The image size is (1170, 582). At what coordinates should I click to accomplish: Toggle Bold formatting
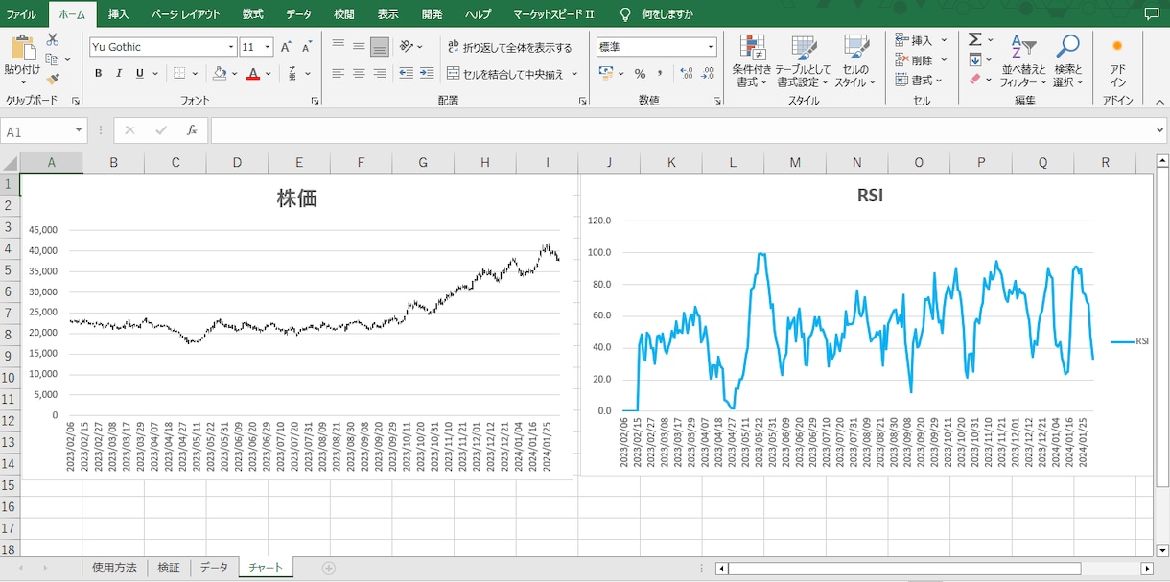click(x=98, y=74)
